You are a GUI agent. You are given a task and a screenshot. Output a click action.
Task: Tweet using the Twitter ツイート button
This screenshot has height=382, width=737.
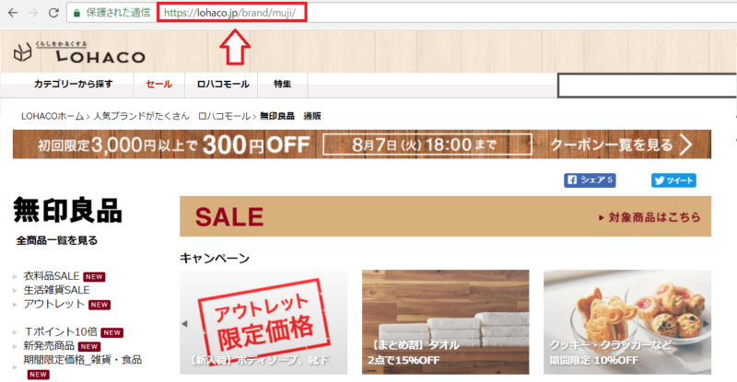tap(673, 180)
